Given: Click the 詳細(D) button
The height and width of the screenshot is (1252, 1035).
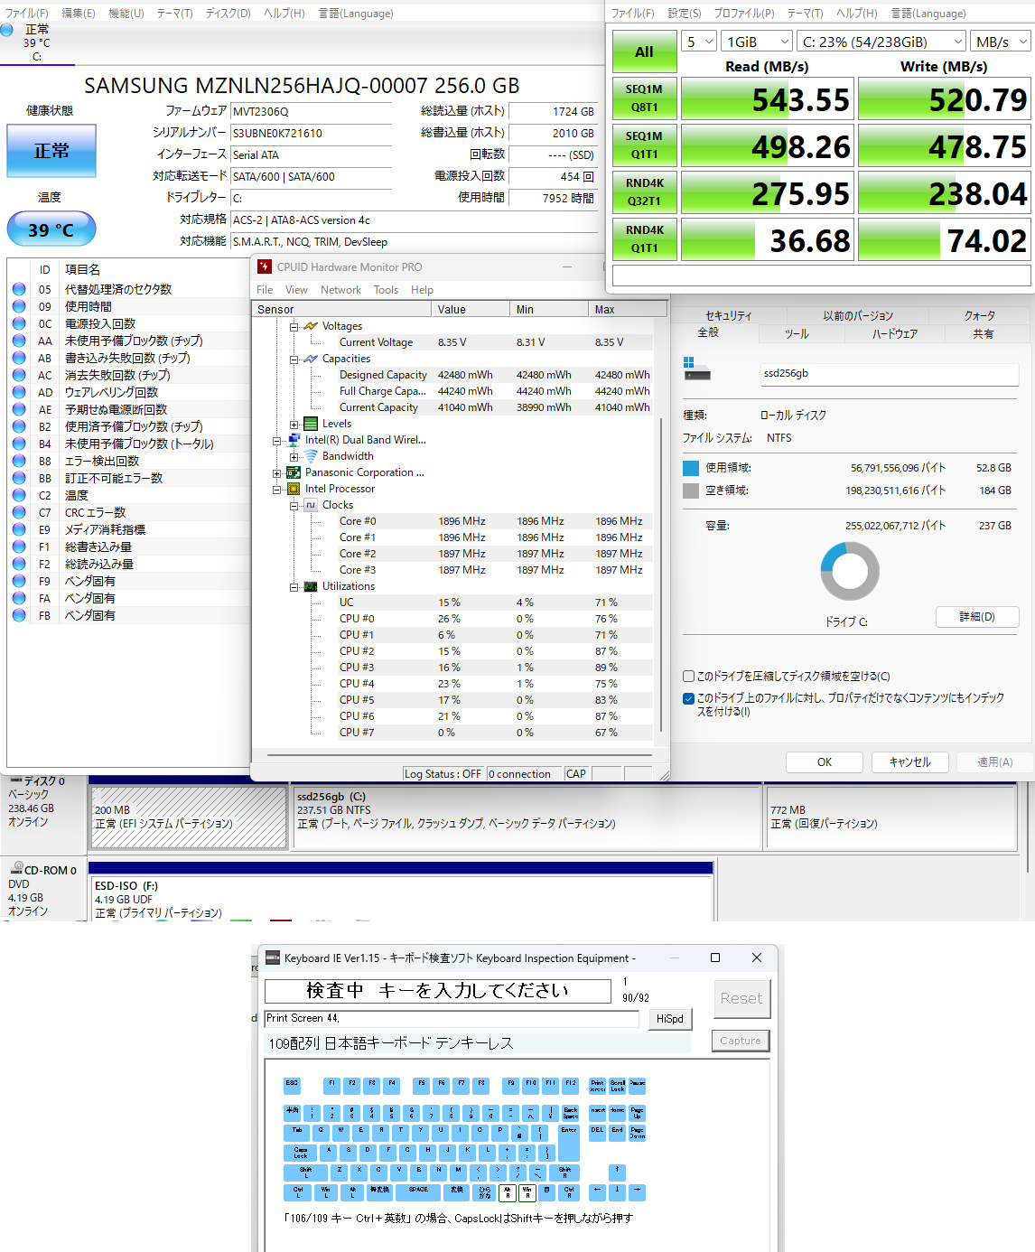Looking at the screenshot, I should point(977,617).
